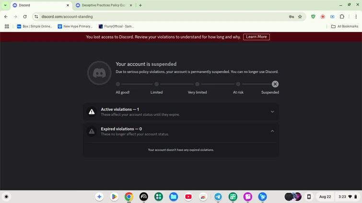Image resolution: width=362 pixels, height=203 pixels.
Task: Open the blue screen capture extension
Action: click(x=332, y=17)
